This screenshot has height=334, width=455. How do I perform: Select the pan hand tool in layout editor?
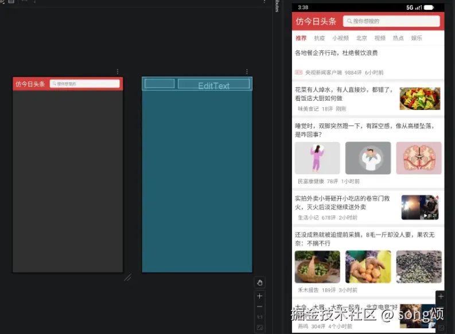click(260, 282)
